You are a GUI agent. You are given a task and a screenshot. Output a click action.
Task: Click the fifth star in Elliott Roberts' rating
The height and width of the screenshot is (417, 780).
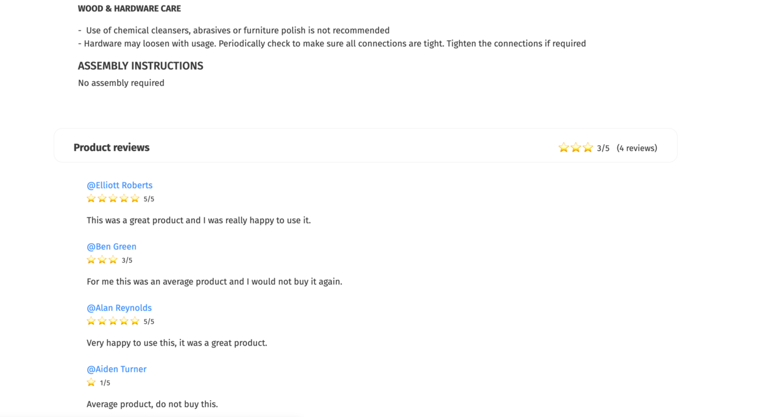pos(135,199)
